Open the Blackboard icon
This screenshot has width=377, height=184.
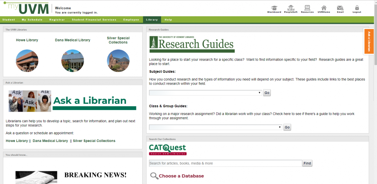pos(274,8)
